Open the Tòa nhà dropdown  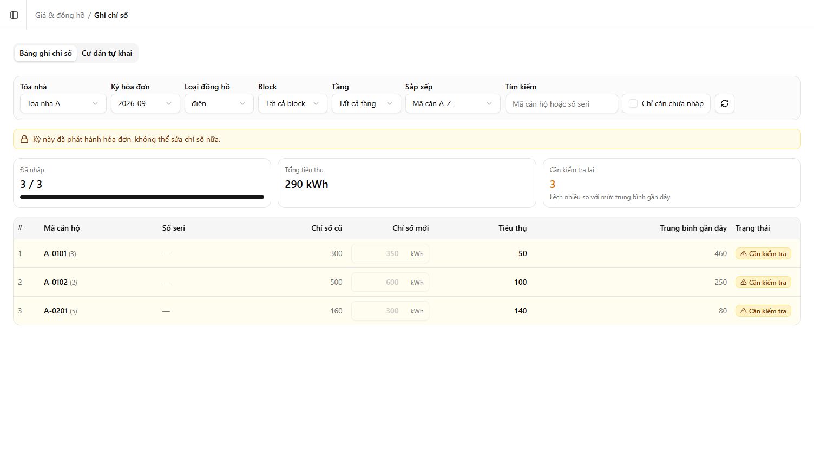pyautogui.click(x=63, y=103)
